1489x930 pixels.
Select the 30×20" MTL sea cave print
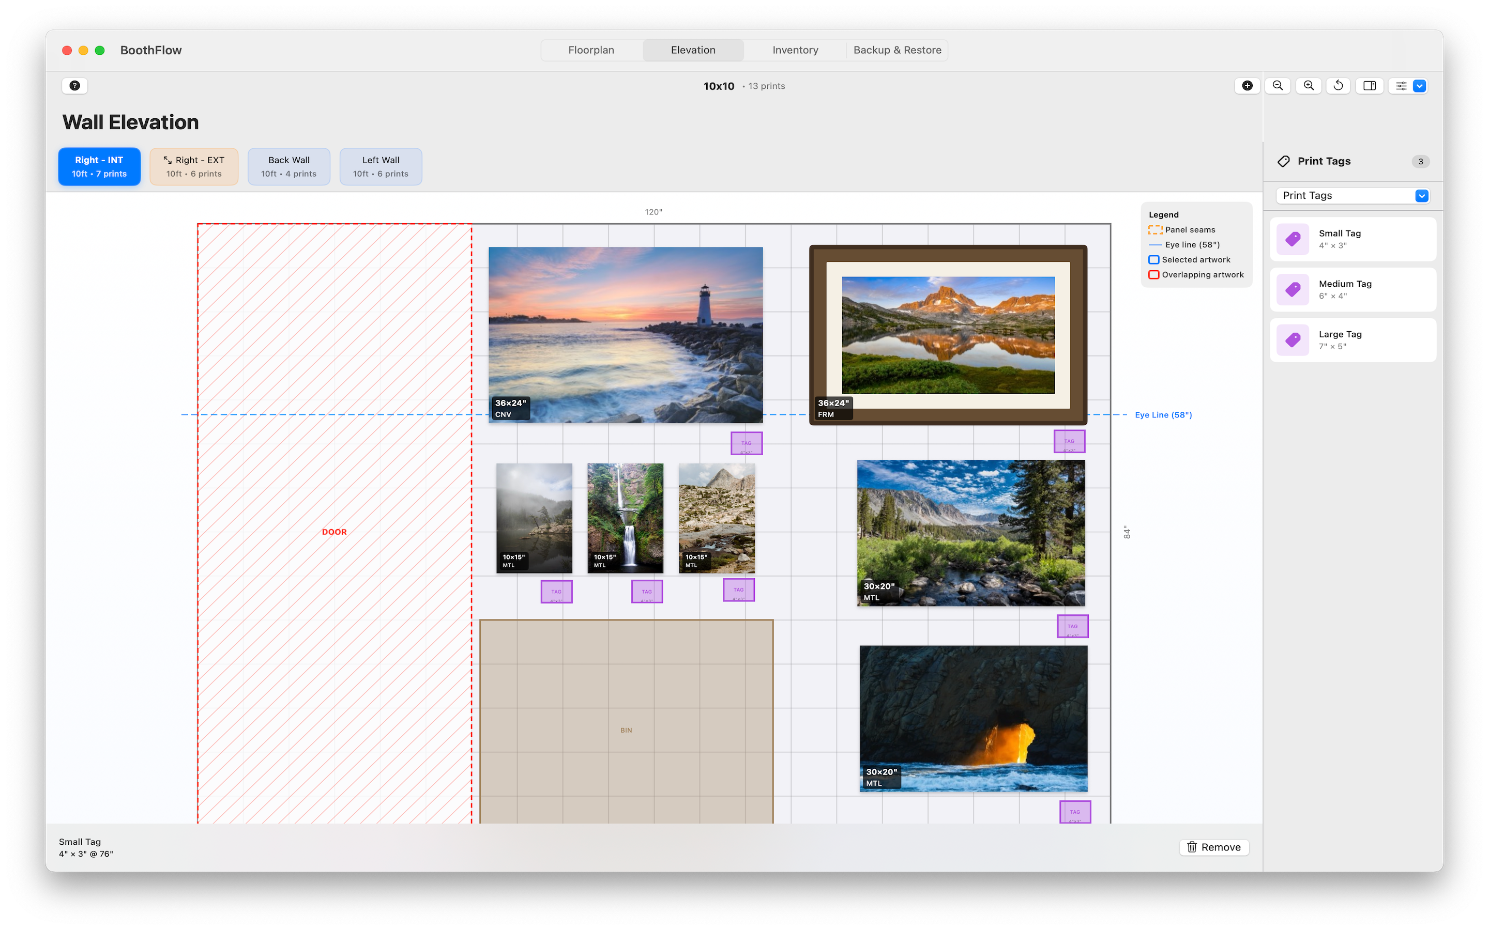(974, 718)
